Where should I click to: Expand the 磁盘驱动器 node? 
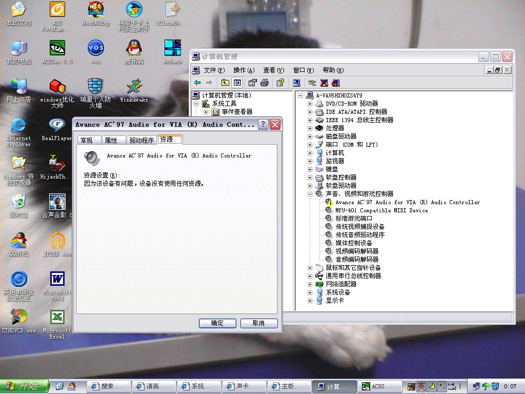click(x=310, y=136)
